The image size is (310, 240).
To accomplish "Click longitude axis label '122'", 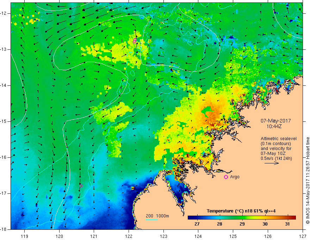I will tap(129, 236).
